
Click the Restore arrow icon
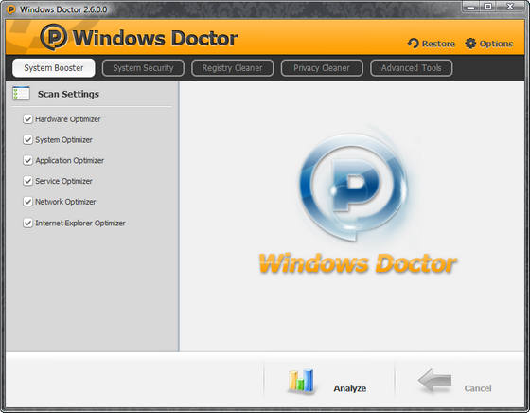click(x=413, y=44)
